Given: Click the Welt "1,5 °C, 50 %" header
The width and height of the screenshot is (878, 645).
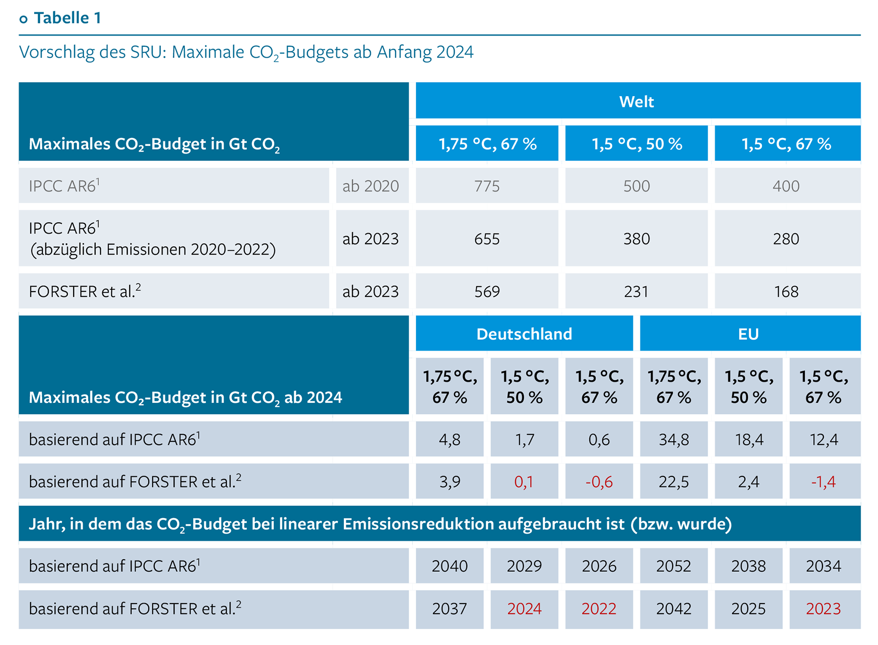Looking at the screenshot, I should pyautogui.click(x=637, y=144).
